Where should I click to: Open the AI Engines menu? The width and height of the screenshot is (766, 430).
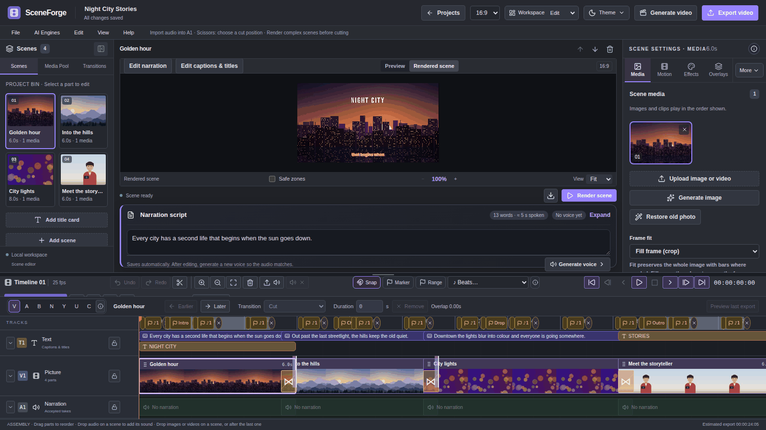pos(47,32)
